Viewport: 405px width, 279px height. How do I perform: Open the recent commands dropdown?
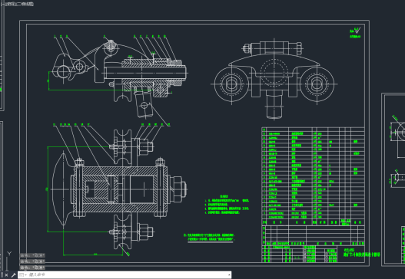click(x=22, y=275)
